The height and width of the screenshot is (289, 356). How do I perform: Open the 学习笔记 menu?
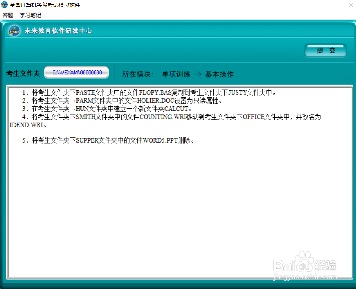[x=30, y=15]
